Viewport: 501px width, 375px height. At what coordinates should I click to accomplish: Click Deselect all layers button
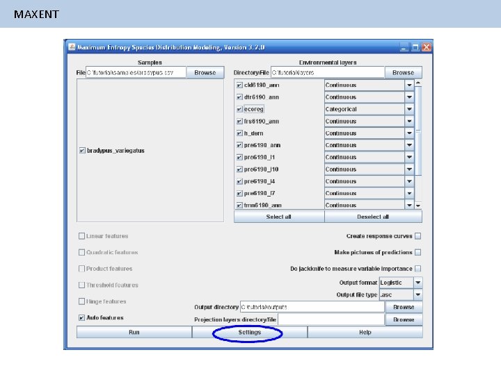point(373,217)
